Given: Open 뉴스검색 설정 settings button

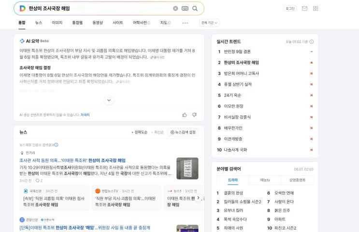Looking at the screenshot, I should pos(183,132).
